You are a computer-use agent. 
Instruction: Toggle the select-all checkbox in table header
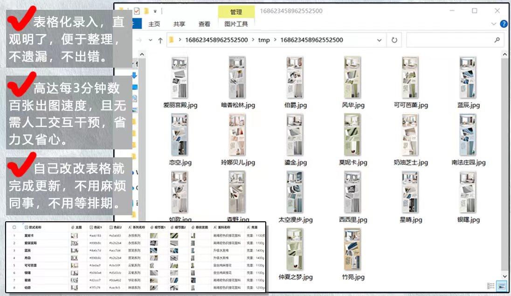point(14,227)
